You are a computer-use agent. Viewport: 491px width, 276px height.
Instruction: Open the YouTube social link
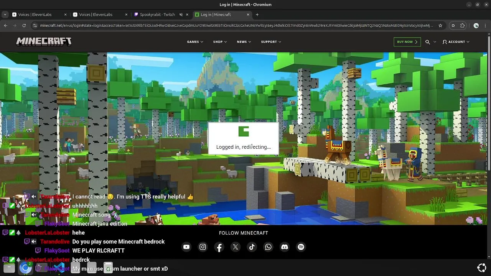click(186, 247)
